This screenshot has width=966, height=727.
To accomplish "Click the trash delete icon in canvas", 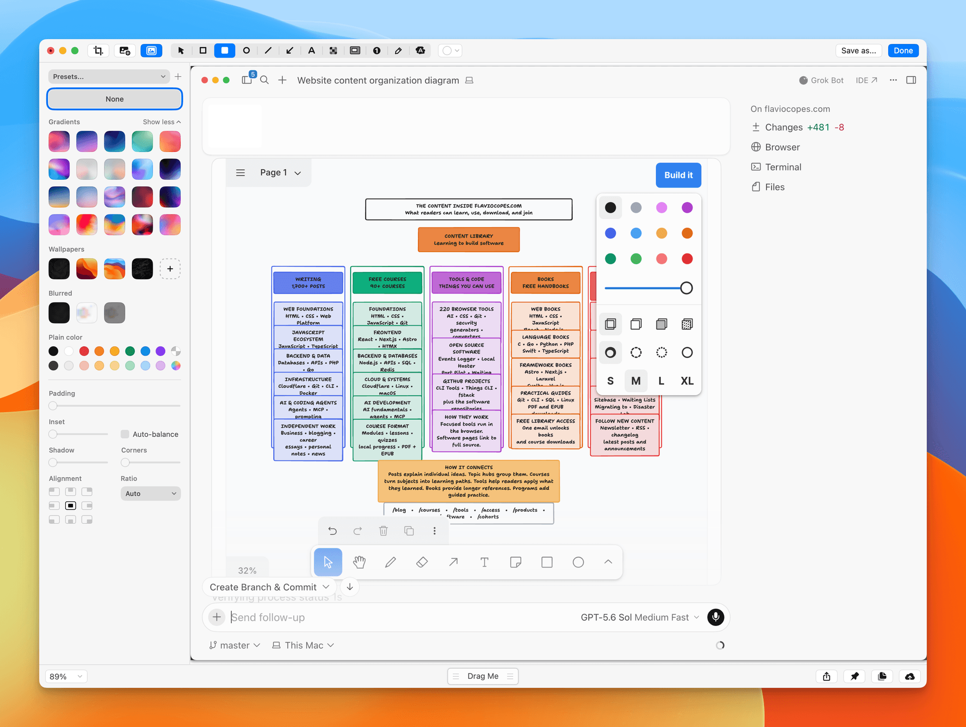I will (384, 531).
